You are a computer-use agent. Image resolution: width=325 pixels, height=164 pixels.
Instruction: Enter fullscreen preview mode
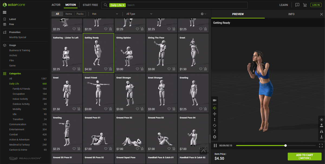321,146
